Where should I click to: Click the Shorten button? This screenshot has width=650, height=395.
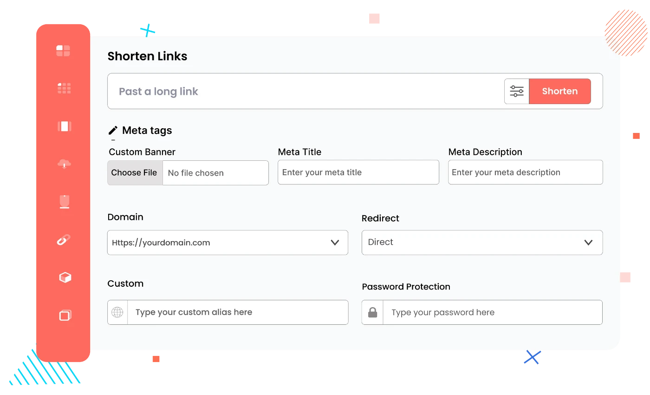(x=559, y=91)
